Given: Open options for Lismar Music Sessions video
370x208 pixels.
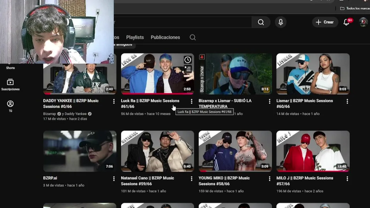Looking at the screenshot, I should tap(347, 101).
